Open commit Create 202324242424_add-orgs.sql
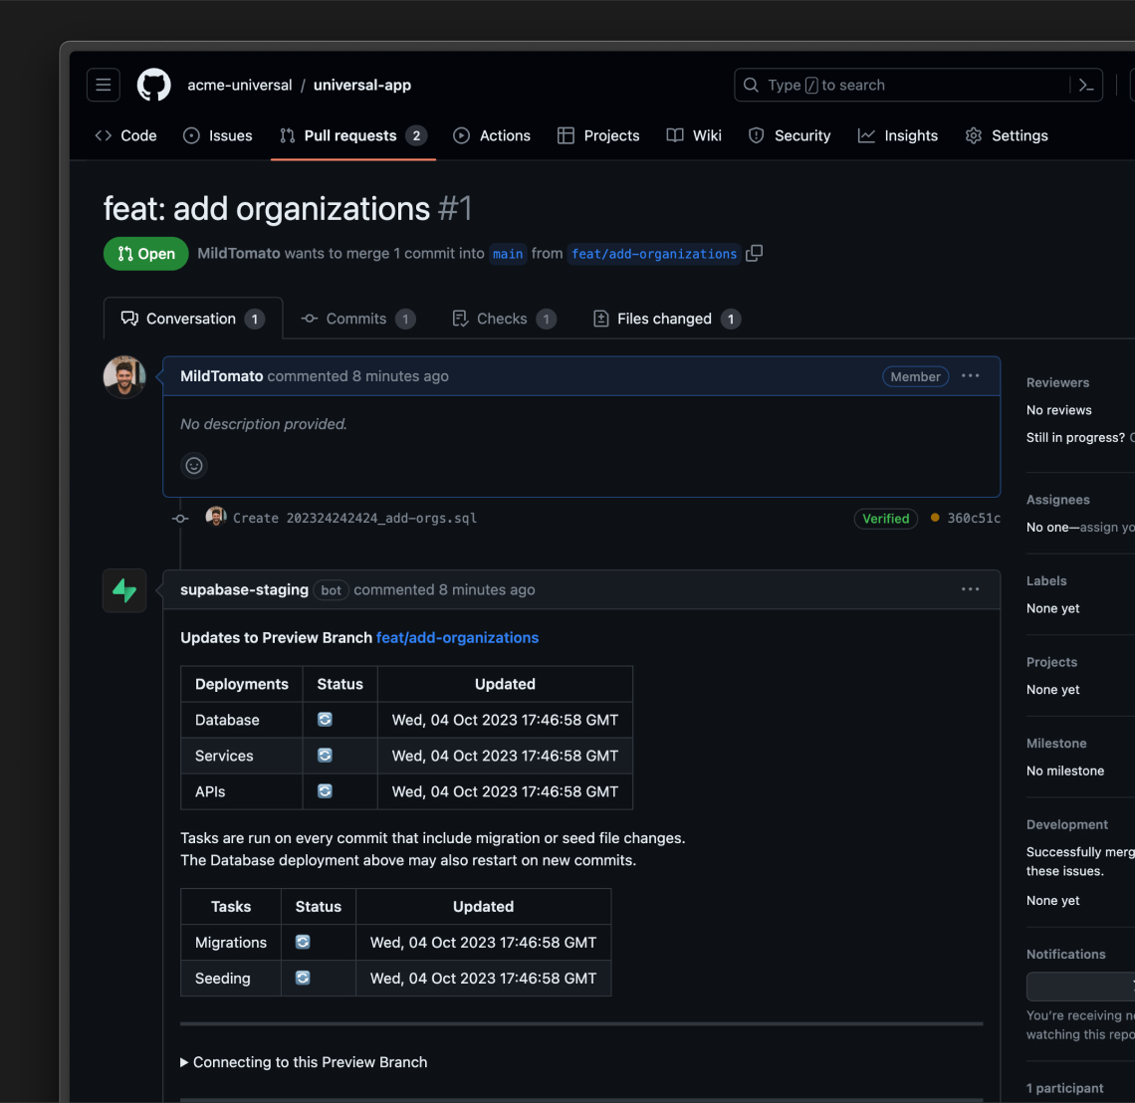This screenshot has width=1135, height=1103. point(354,518)
